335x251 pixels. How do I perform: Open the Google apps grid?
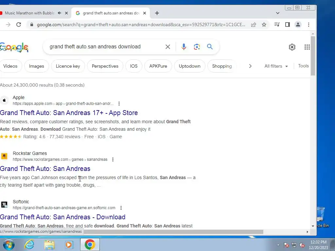(x=307, y=47)
